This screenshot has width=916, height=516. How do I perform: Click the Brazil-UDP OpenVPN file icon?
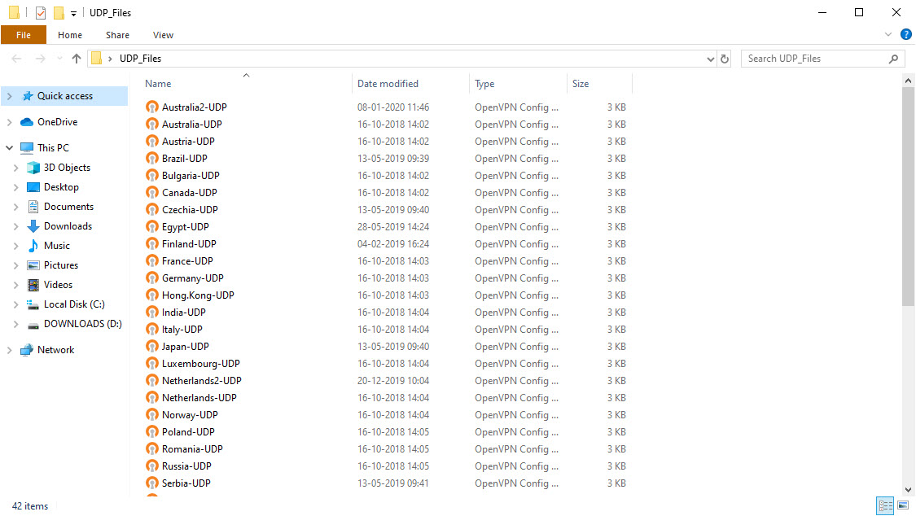point(152,158)
